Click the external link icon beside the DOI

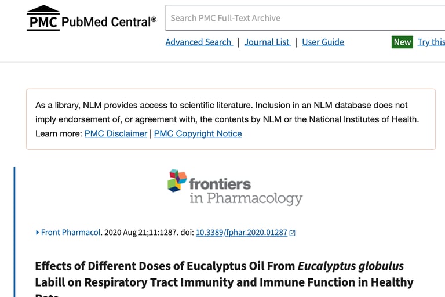[293, 233]
